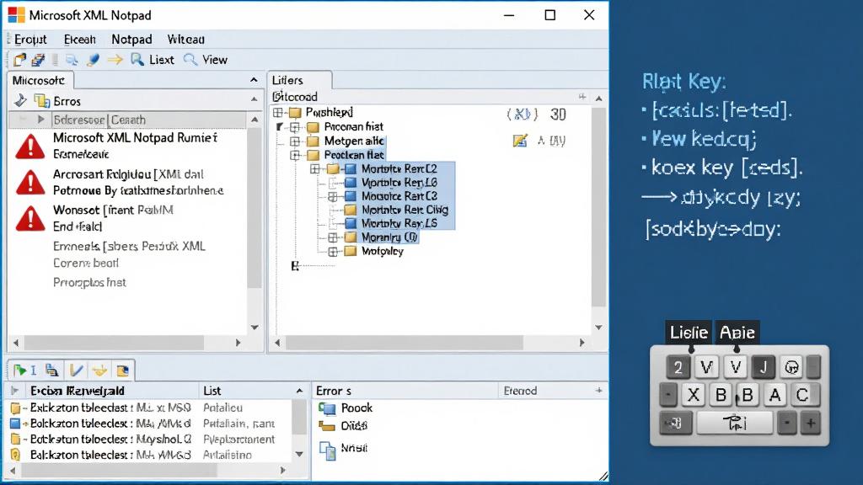Click the orange arrow toolbar icon
The height and width of the screenshot is (485, 863).
coord(115,60)
